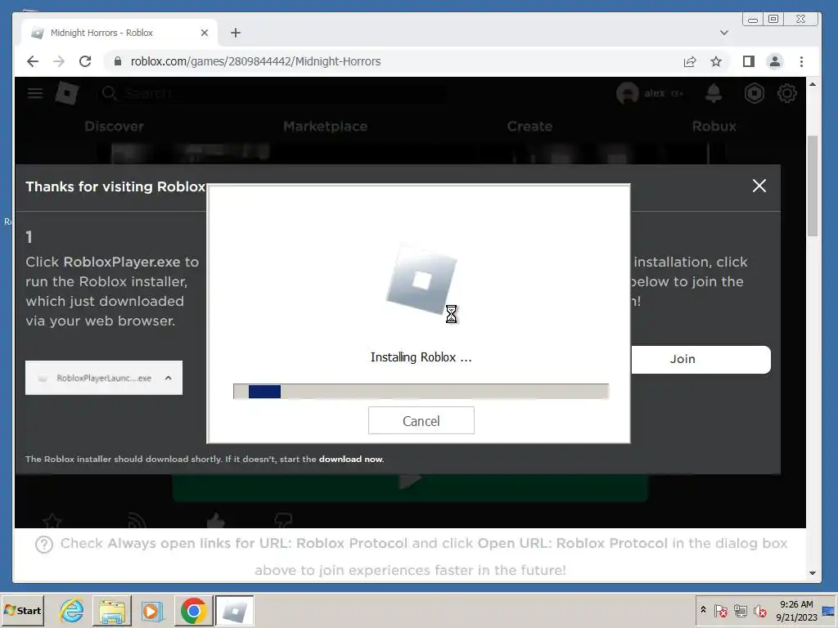Click the Installing Roblox progress bar
Screen dimensions: 838x628
(x=421, y=392)
